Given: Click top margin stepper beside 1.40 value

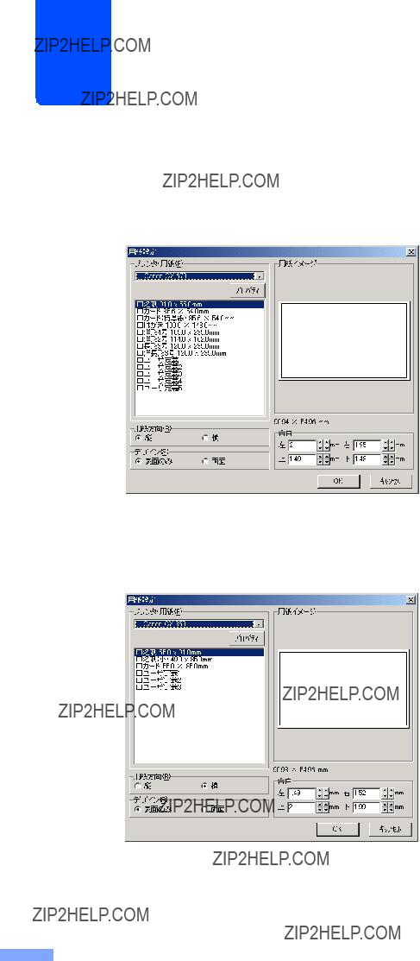Looking at the screenshot, I should pos(323,459).
